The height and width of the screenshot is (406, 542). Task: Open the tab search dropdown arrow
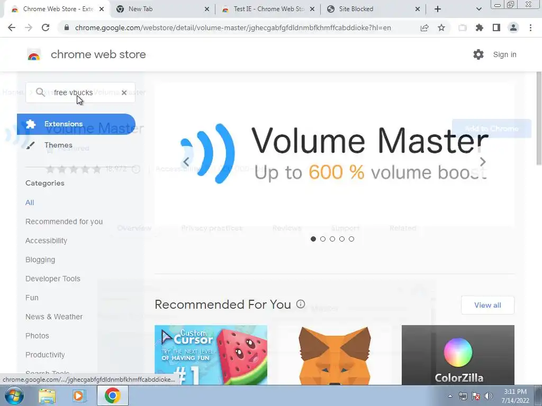[x=478, y=9]
